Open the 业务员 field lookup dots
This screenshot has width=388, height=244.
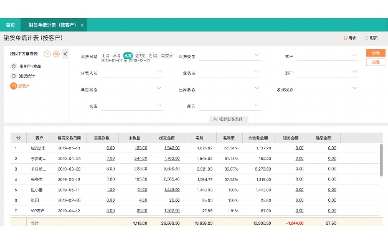pos(257,72)
